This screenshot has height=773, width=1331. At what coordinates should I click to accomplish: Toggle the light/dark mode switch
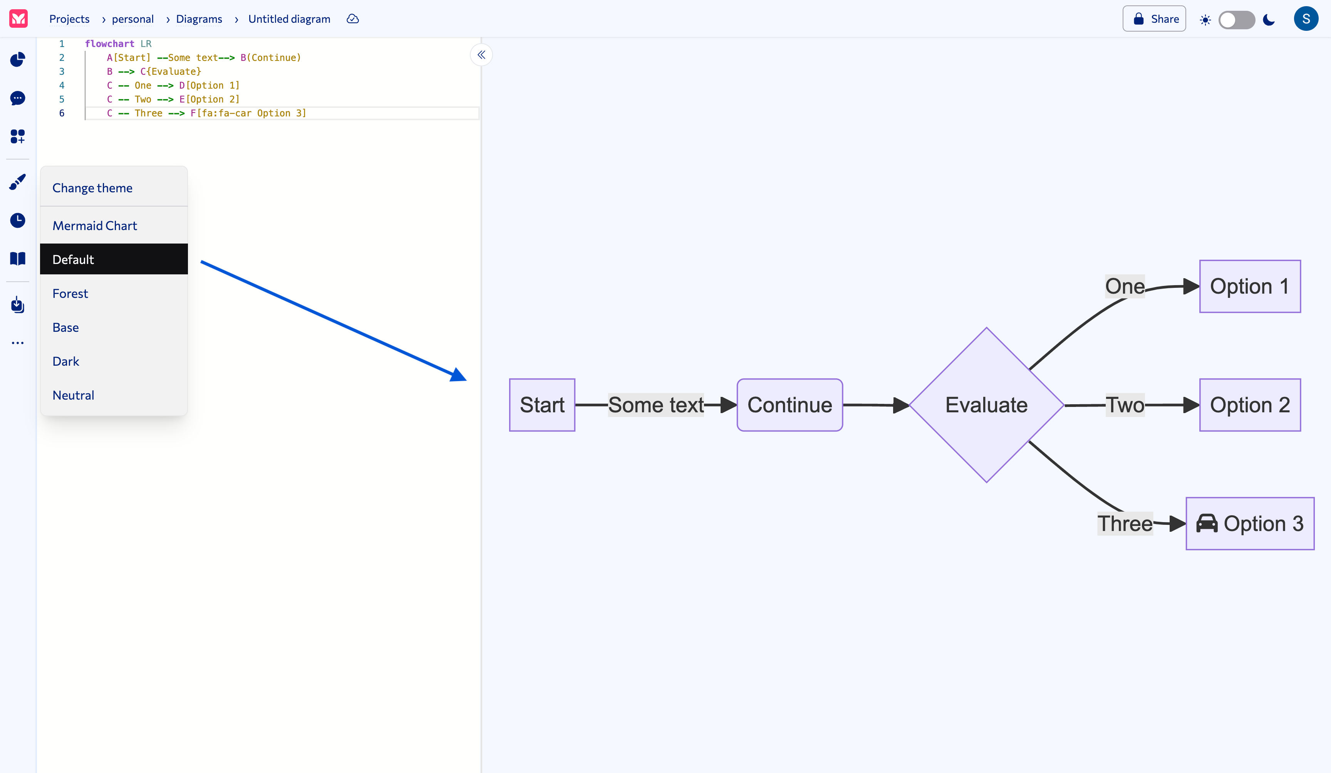click(1237, 20)
